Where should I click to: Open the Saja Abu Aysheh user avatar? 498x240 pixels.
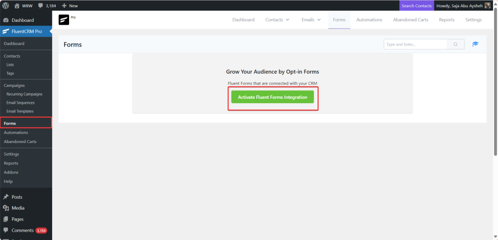pos(487,6)
